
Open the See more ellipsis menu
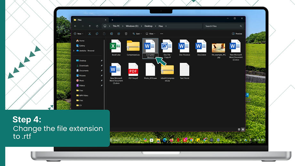[162, 34]
